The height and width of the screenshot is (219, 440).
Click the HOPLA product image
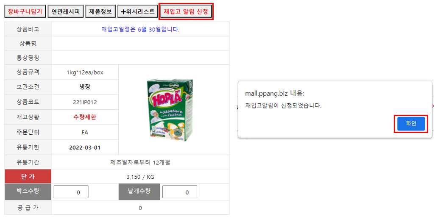tap(170, 110)
